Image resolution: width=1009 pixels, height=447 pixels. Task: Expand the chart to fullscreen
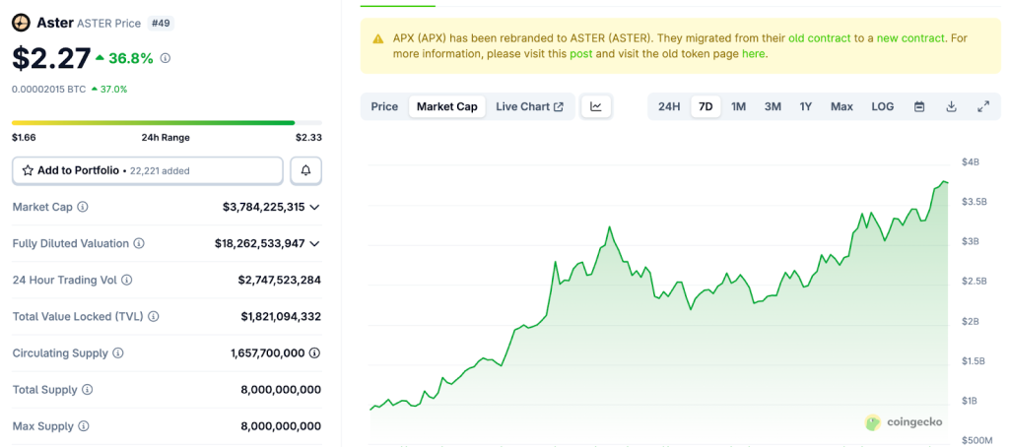coord(982,106)
